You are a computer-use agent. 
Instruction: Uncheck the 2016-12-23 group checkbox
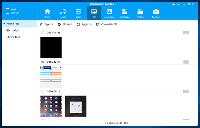coord(43,62)
